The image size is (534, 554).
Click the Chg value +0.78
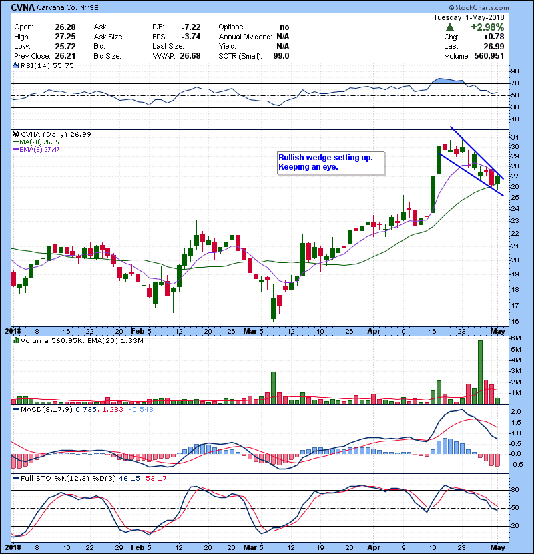[494, 37]
